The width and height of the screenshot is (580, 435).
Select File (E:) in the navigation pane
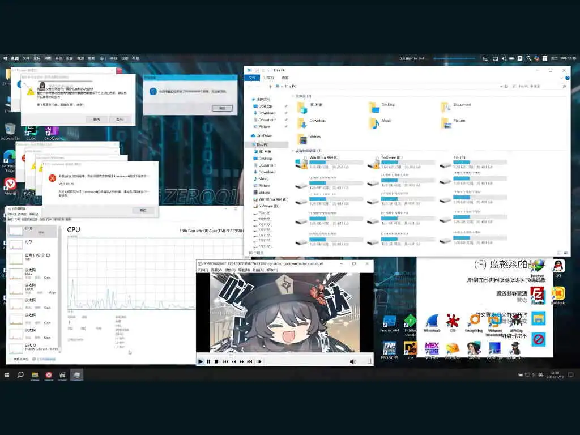tap(262, 213)
